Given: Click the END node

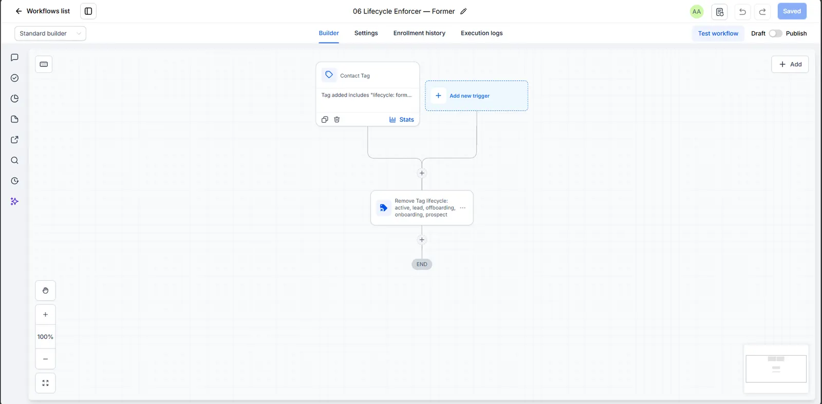Looking at the screenshot, I should (422, 264).
